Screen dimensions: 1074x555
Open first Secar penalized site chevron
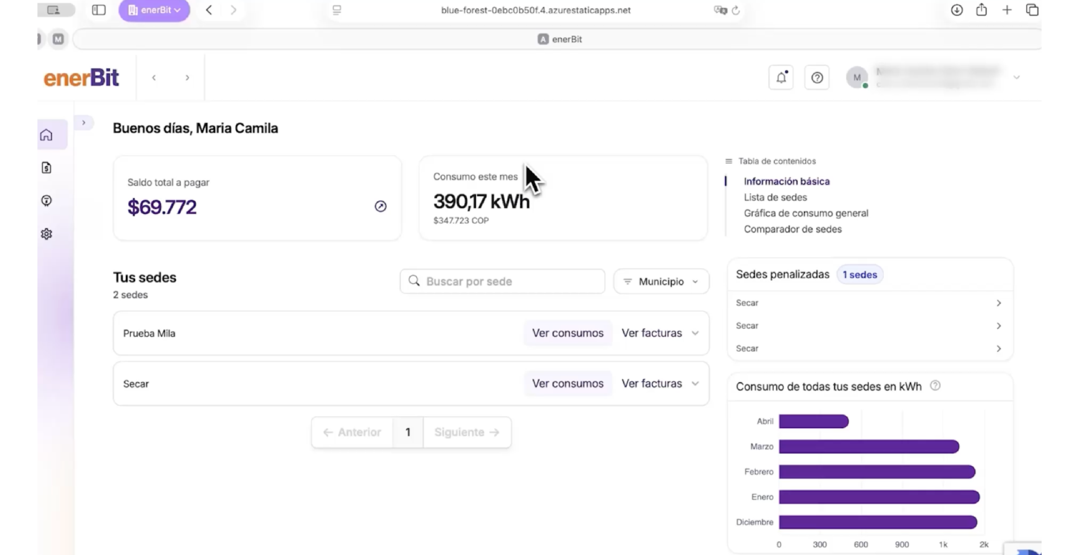click(x=999, y=303)
